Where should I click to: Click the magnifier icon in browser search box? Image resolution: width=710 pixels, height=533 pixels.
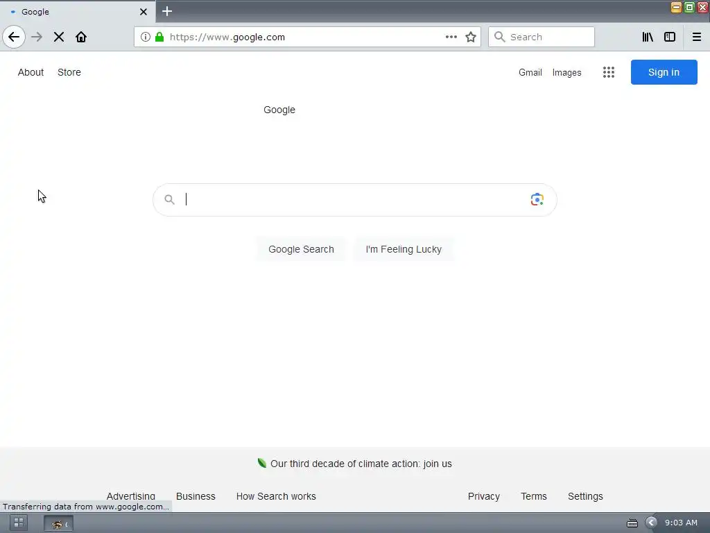(x=499, y=37)
